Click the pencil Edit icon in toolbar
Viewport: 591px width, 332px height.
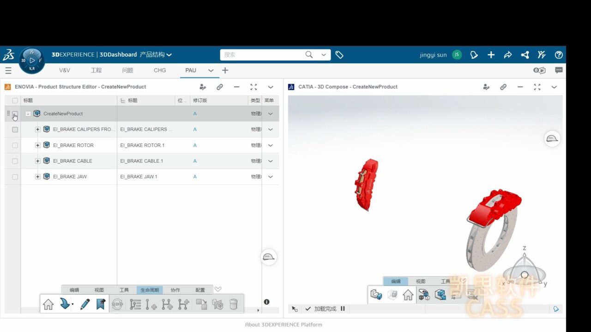(x=85, y=304)
